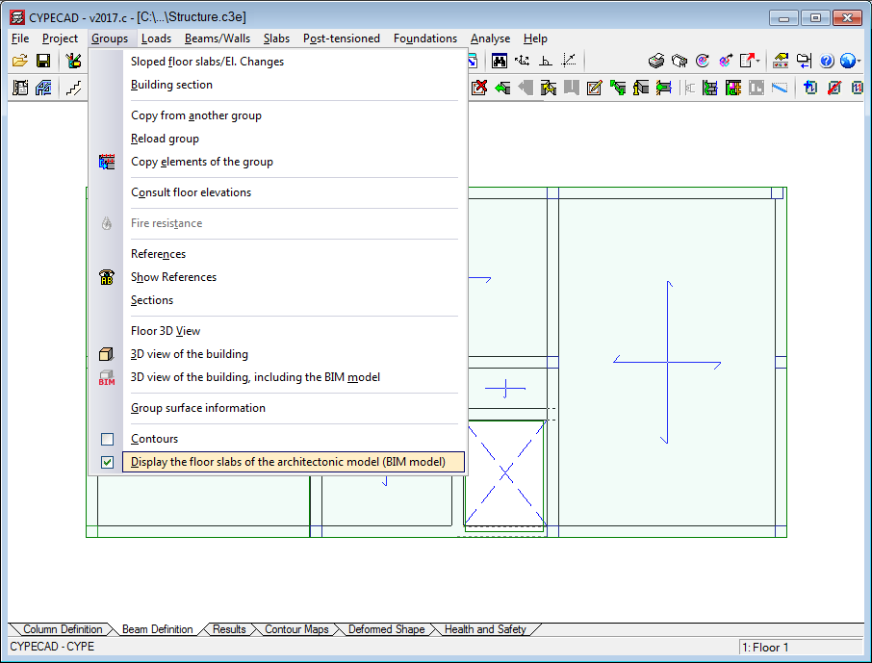Viewport: 872px width, 663px height.
Task: Click the pencil edit icon in toolbar
Action: (594, 88)
